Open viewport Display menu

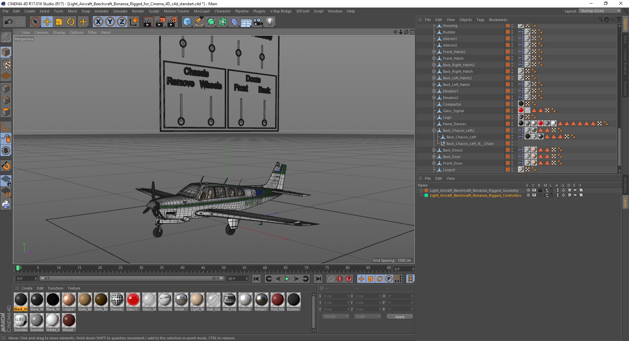[x=59, y=32]
